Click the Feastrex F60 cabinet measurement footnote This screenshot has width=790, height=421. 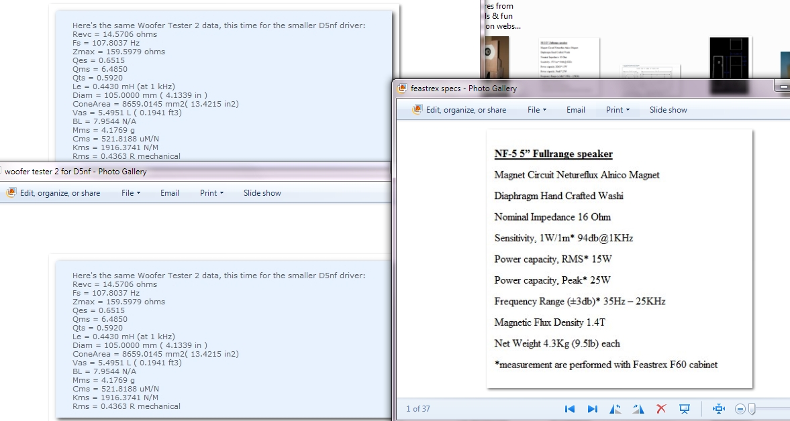(x=605, y=365)
